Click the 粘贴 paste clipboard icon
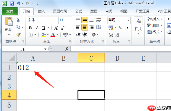171x111 pixels. tap(9, 21)
